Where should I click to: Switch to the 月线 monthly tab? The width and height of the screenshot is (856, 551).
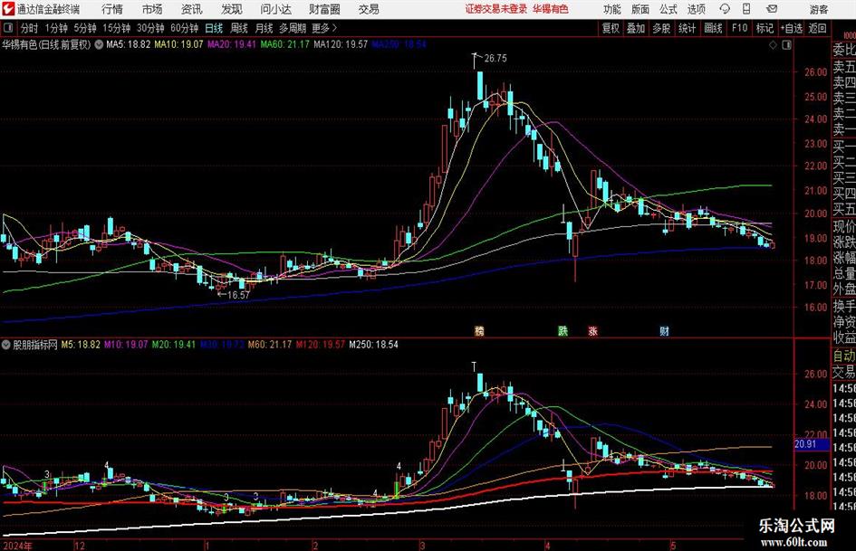pos(264,28)
